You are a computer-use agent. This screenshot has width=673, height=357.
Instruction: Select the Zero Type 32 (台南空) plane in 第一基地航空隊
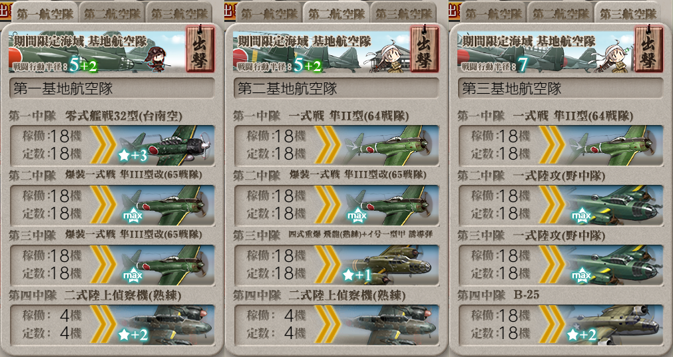click(x=166, y=146)
